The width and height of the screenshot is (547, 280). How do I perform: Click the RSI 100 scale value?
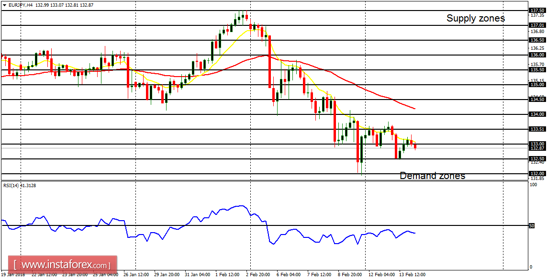(x=533, y=184)
